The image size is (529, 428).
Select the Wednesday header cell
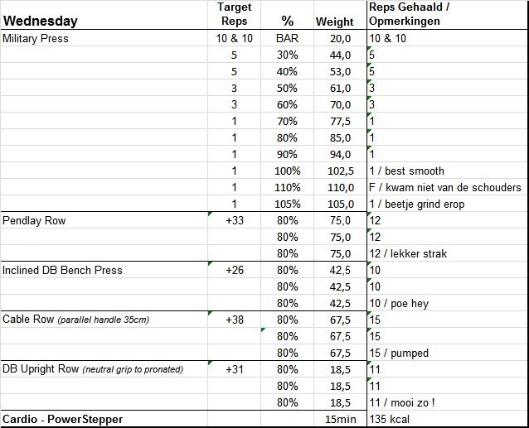(41, 22)
